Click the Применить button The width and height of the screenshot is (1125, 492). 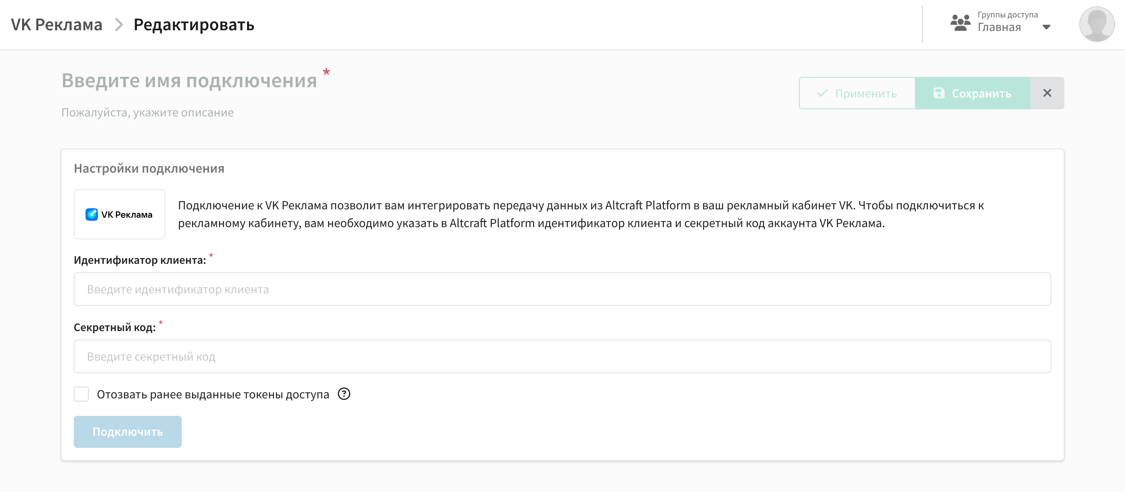coord(857,93)
